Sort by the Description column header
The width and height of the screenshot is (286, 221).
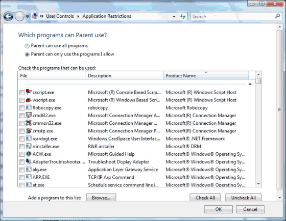[x=125, y=76]
